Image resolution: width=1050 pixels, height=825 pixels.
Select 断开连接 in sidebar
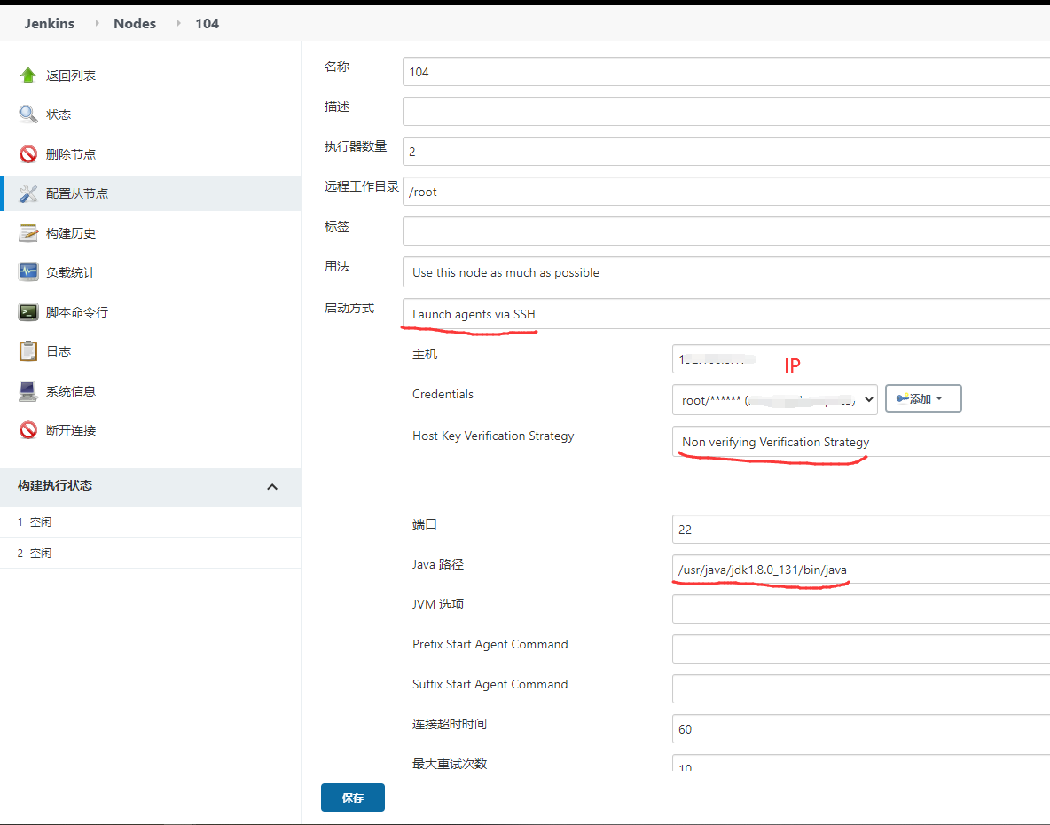pos(70,430)
